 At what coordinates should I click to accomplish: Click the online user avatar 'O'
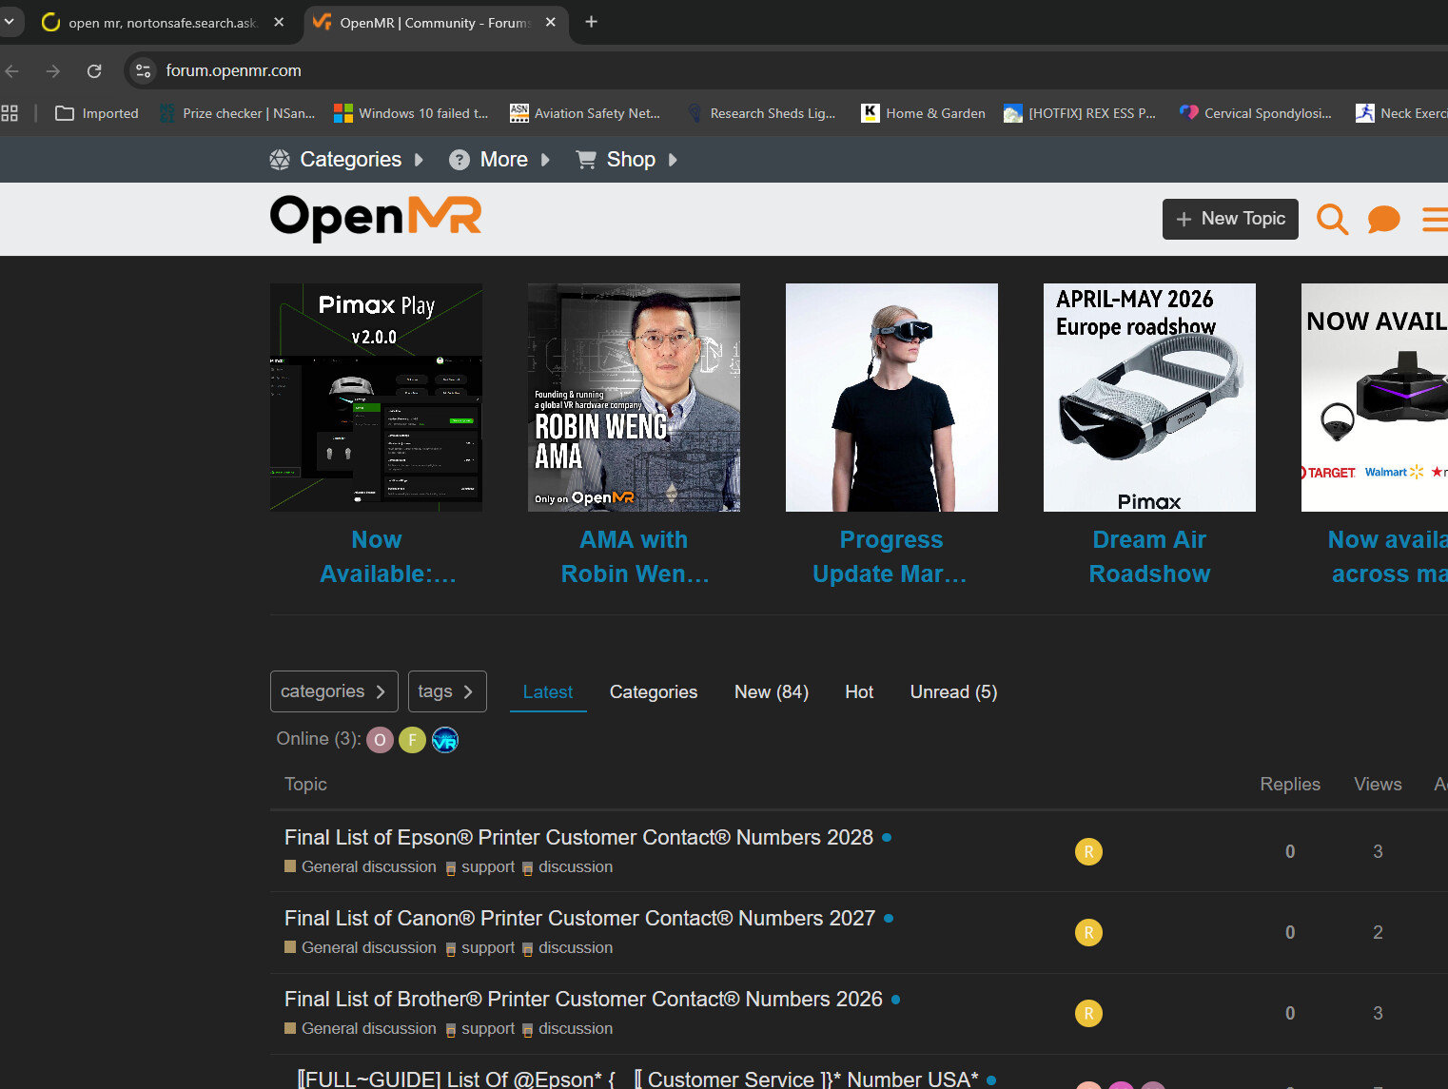[x=380, y=740]
